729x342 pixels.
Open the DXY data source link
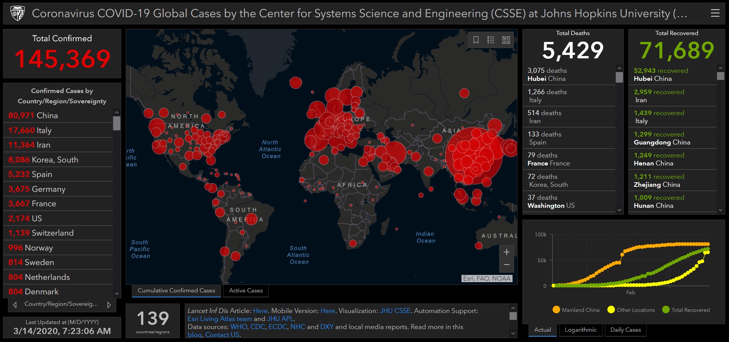pos(327,327)
